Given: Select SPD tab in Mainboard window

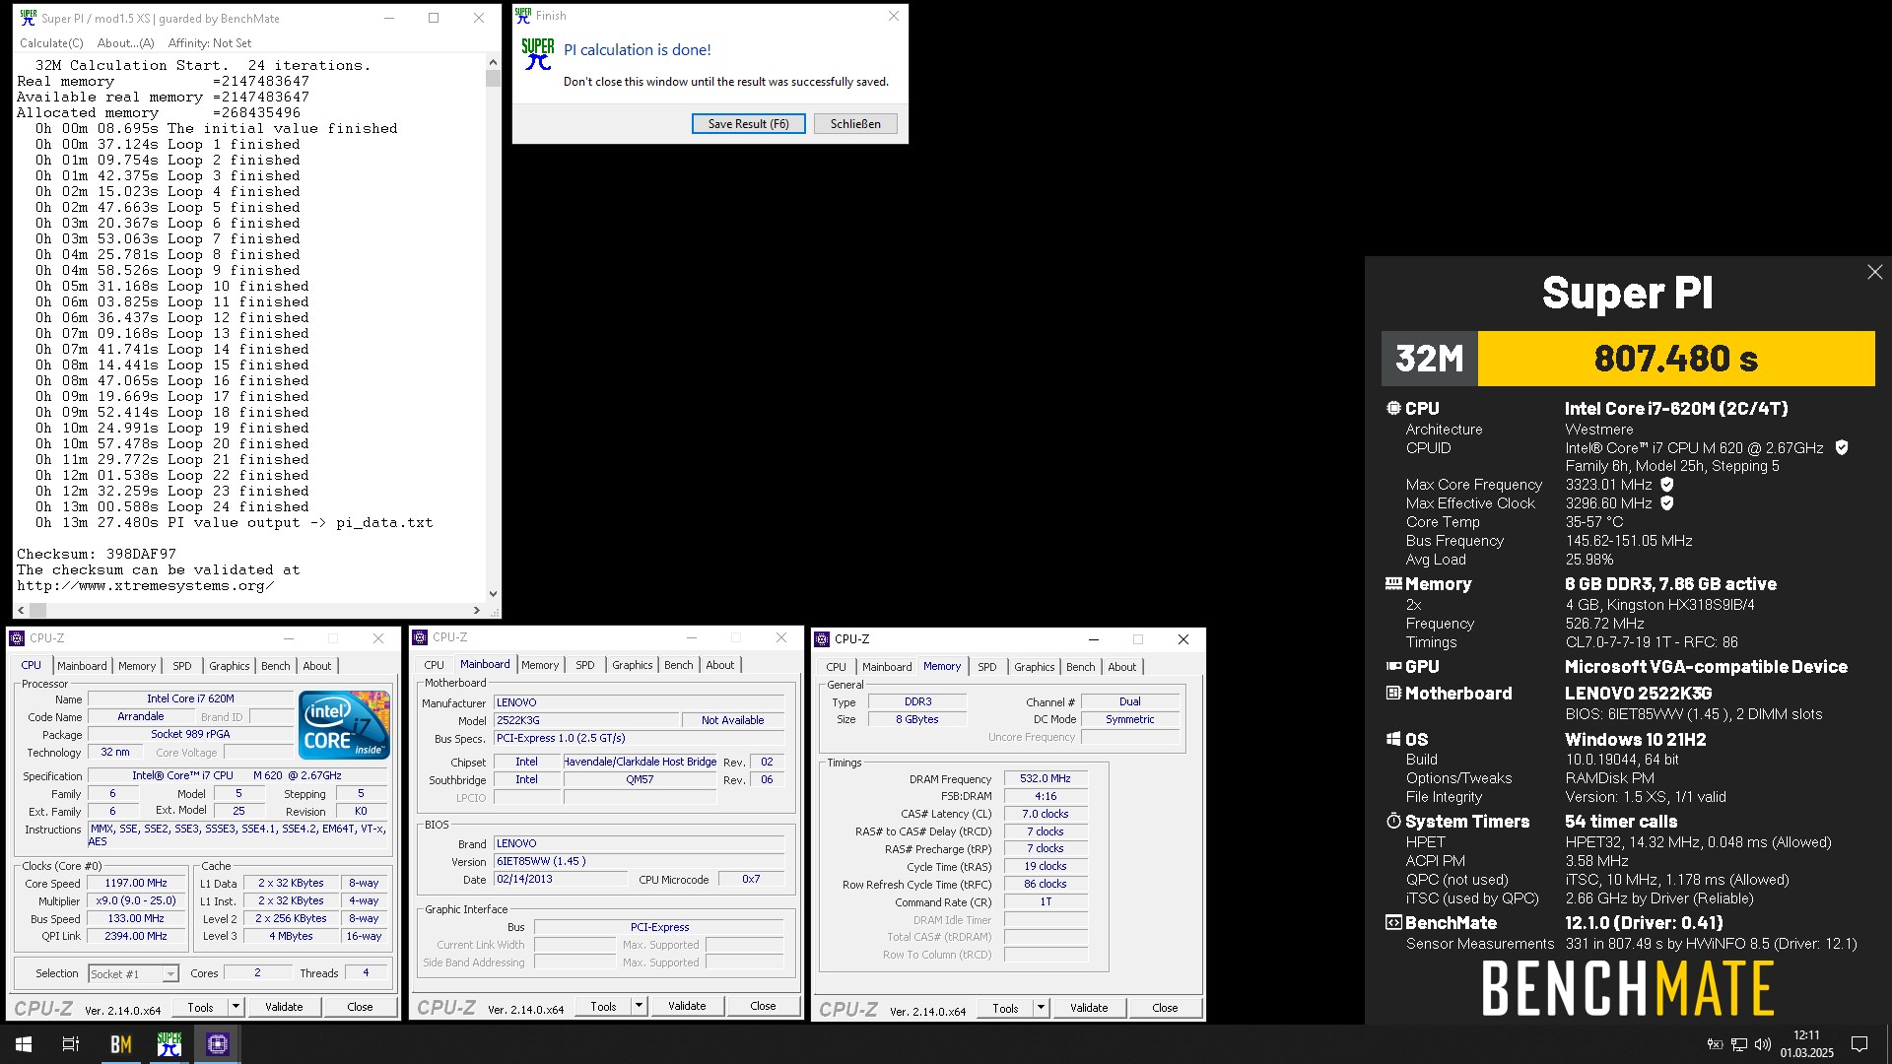Looking at the screenshot, I should [585, 665].
